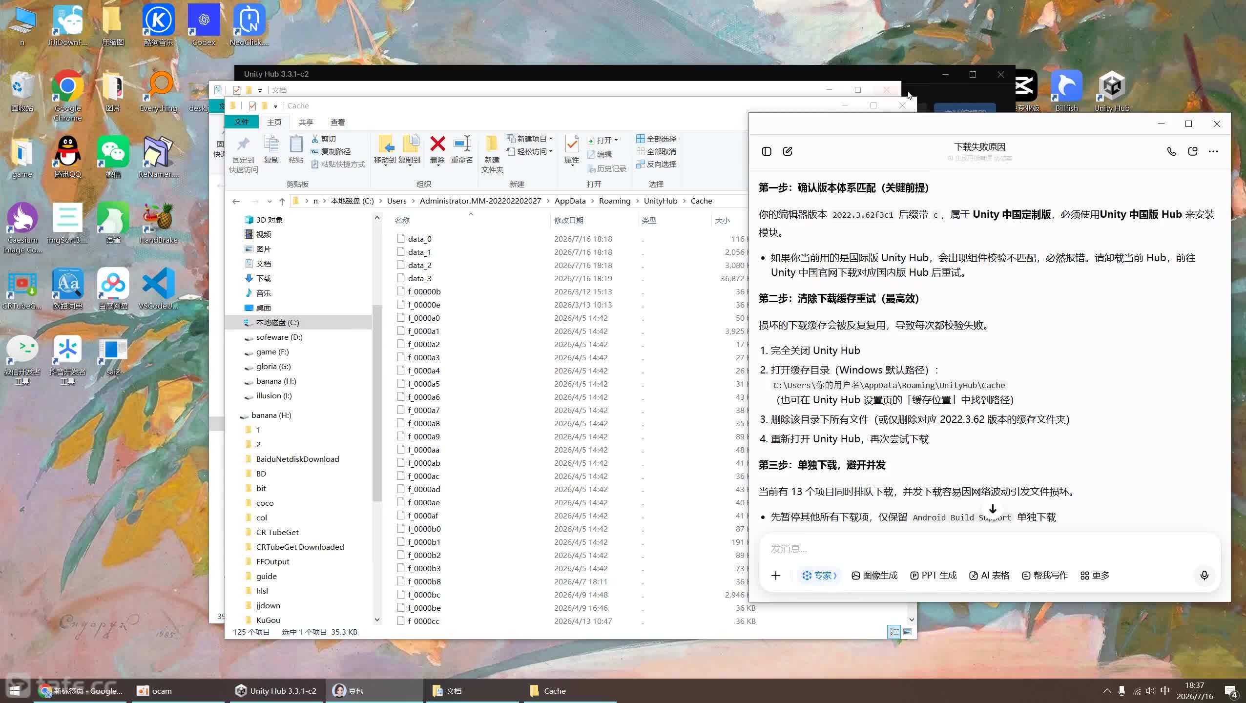Click the Delete (删除) ribbon icon
The height and width of the screenshot is (703, 1246).
click(x=437, y=149)
